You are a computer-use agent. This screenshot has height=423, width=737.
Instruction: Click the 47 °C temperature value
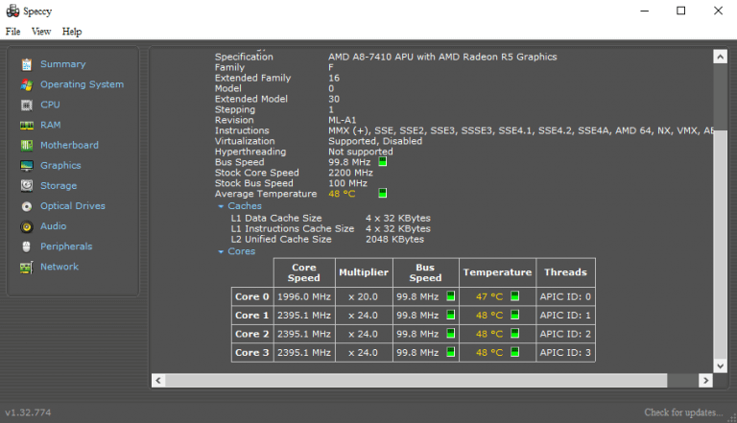pos(488,296)
